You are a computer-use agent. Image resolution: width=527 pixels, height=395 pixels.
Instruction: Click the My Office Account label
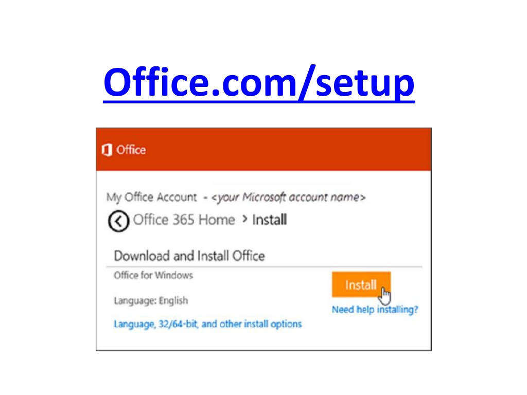click(152, 197)
